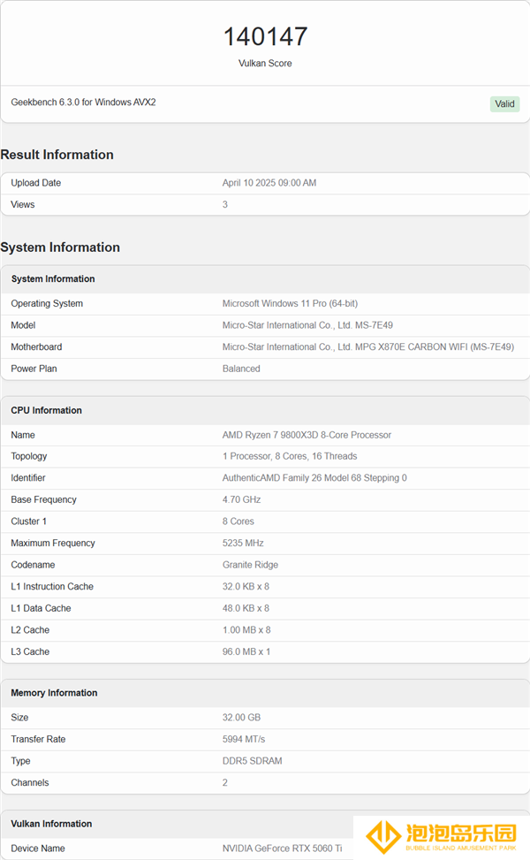Click the Power Plan label
Image resolution: width=530 pixels, height=860 pixels.
point(34,369)
